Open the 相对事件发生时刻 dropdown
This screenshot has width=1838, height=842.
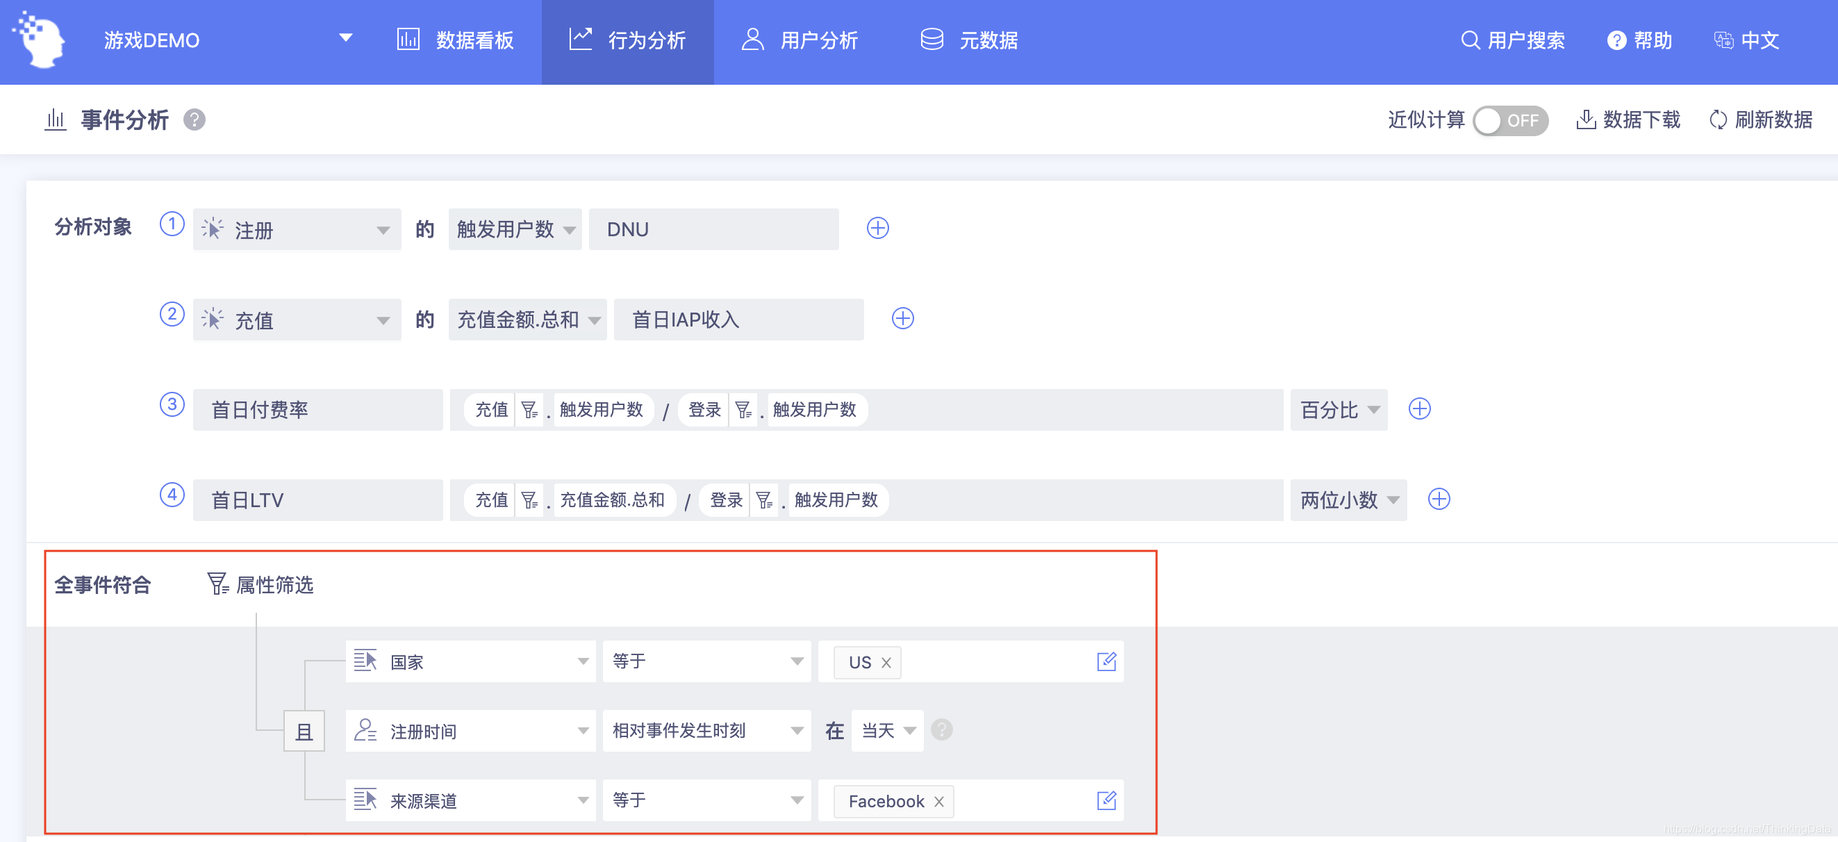706,731
